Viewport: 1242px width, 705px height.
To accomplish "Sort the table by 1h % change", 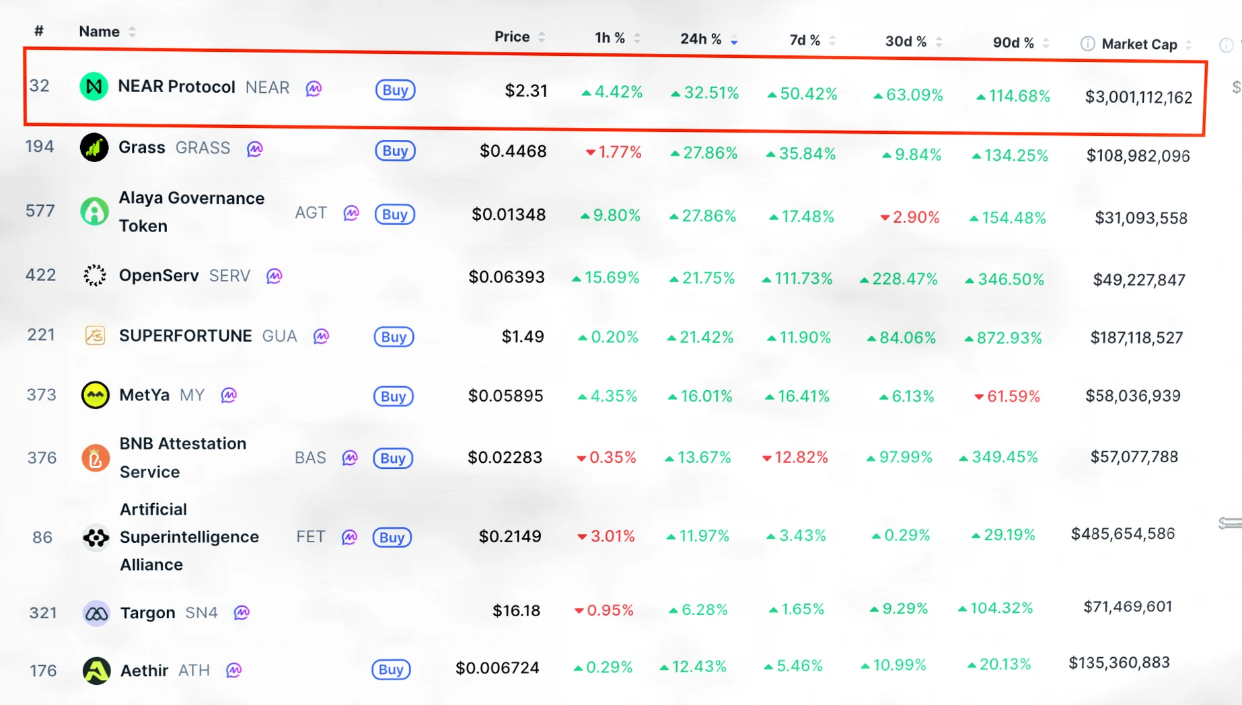I will point(618,38).
